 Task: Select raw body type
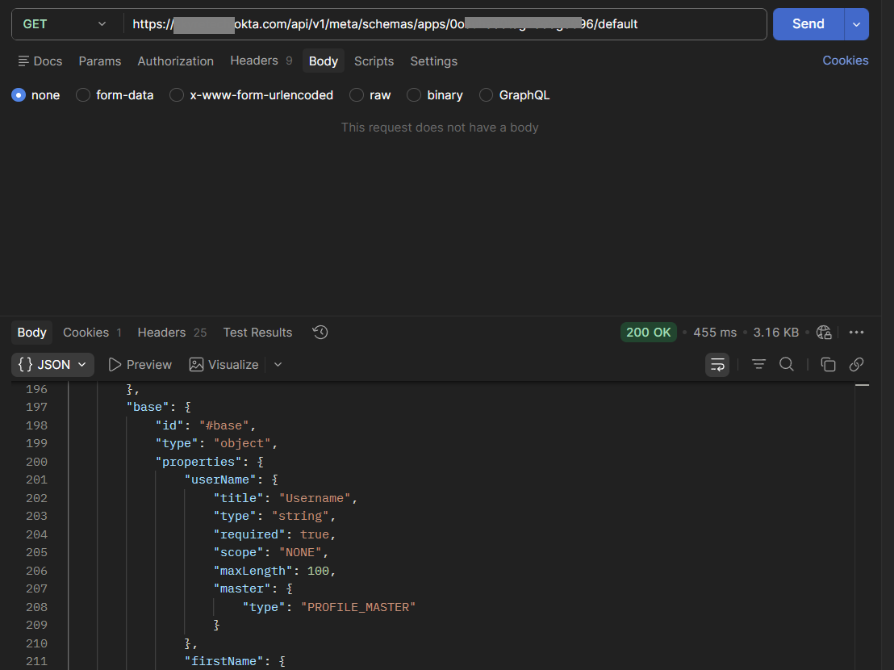point(370,95)
